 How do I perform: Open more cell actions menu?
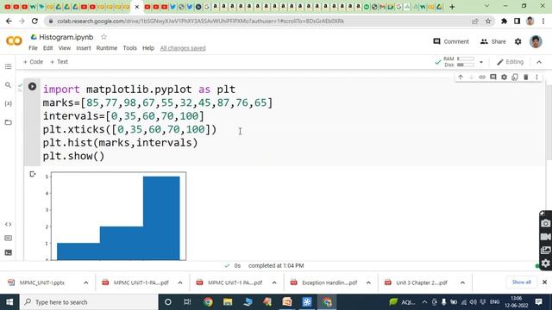click(536, 77)
